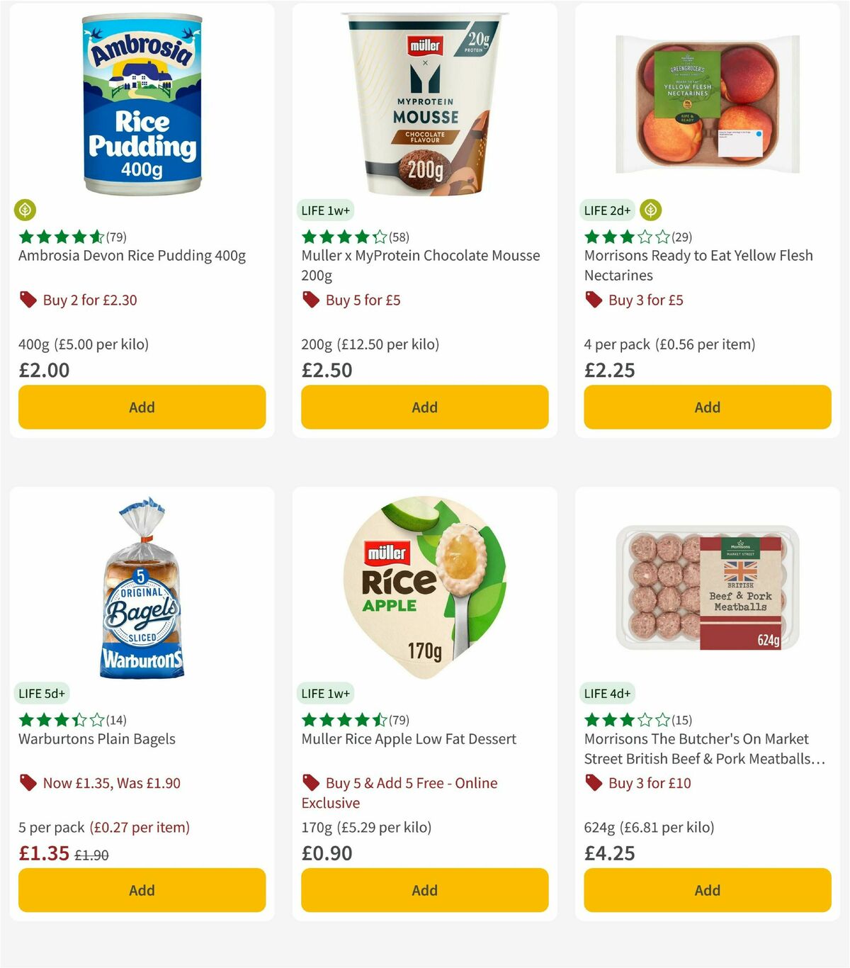Viewport: 850px width, 968px height.
Task: Select the Warburtons Plain Bagels product title
Action: coord(96,738)
